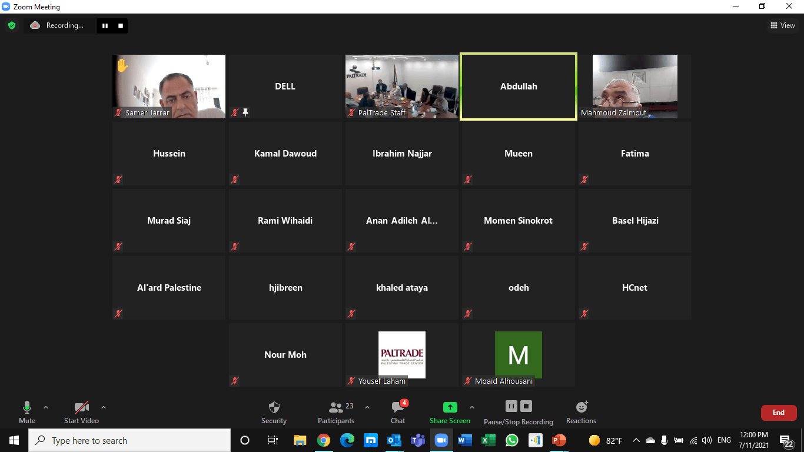This screenshot has height=452, width=804.
Task: Open the Security shield icon
Action: click(274, 407)
